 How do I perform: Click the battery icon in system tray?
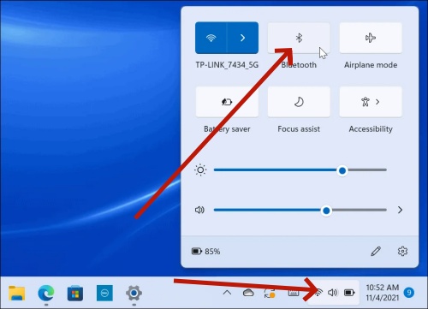tap(349, 293)
